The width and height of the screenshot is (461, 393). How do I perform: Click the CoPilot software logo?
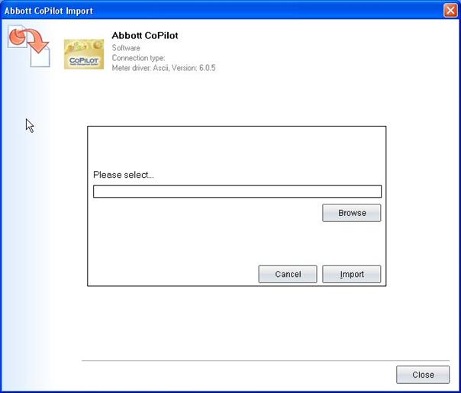coord(82,53)
